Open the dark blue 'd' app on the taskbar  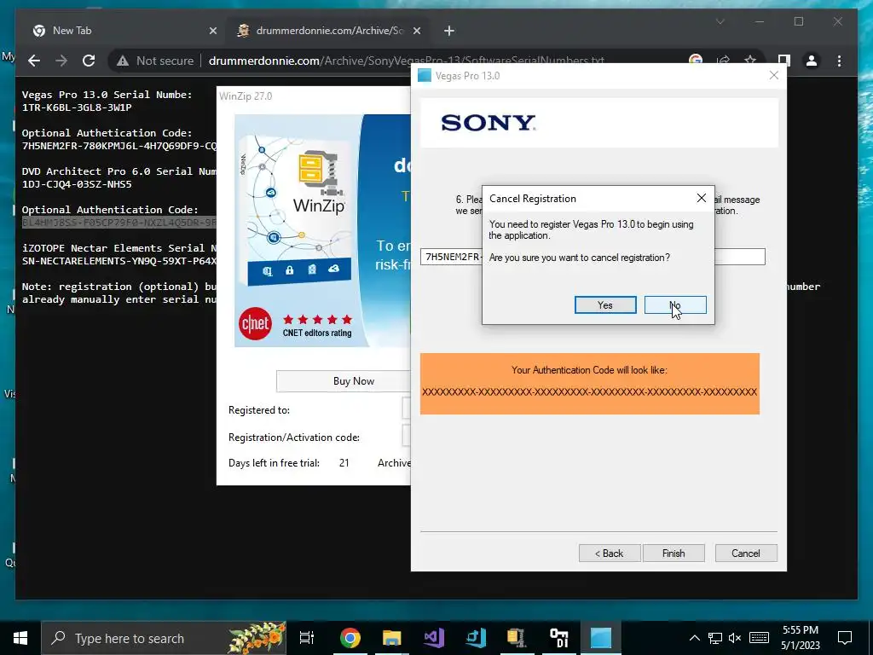coord(476,638)
